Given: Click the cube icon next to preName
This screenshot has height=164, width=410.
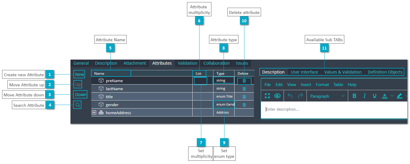Looking at the screenshot, I should 101,81.
